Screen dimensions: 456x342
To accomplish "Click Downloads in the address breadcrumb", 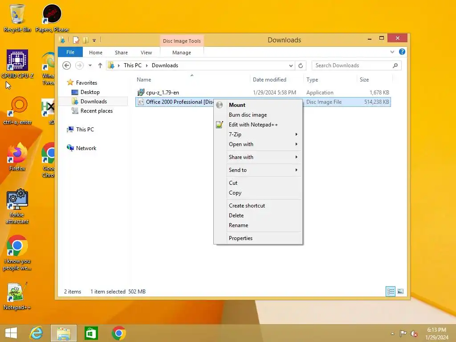I will [165, 65].
